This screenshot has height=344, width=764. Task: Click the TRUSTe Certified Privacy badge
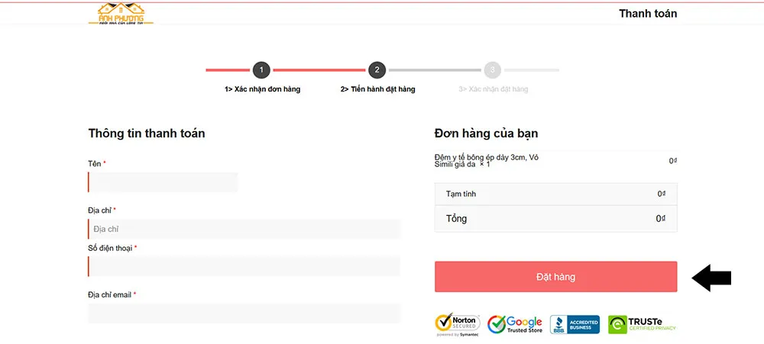643,324
